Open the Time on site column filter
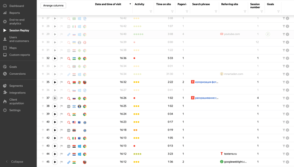294x167 pixels. (172, 12)
